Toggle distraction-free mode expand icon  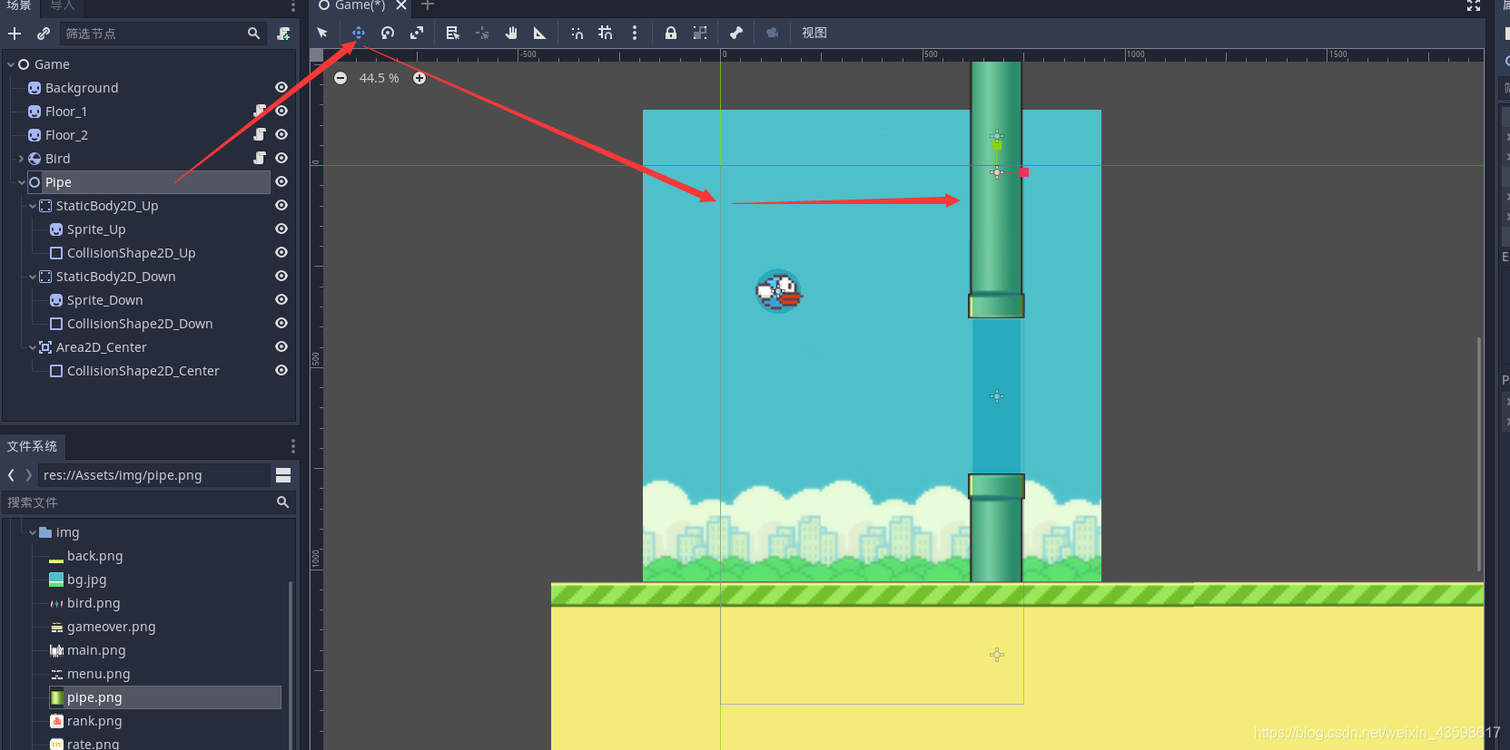click(1474, 5)
